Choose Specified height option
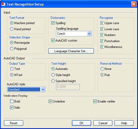Screen dimensions: 138x129 (53, 81)
